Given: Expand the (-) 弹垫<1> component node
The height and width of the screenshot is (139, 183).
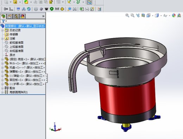Looking at the screenshot, I should (x=2, y=76).
